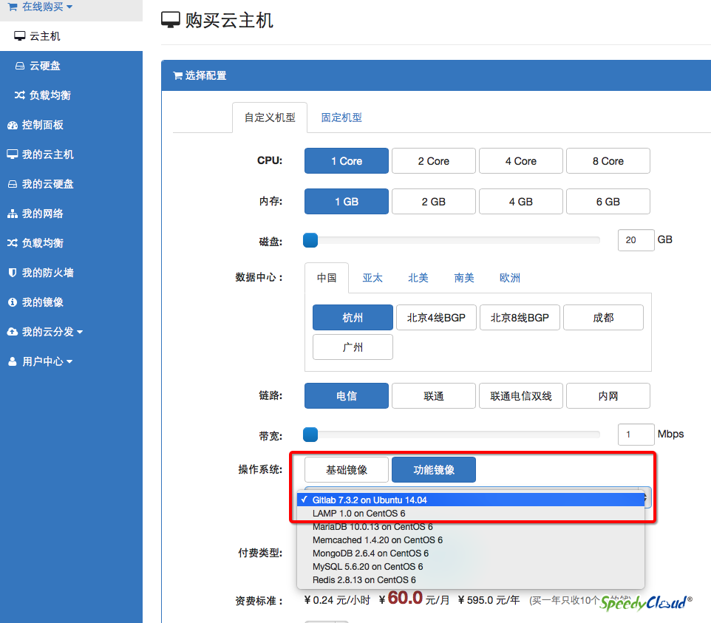
Task: Select 基础镜像 image type
Action: click(x=347, y=470)
